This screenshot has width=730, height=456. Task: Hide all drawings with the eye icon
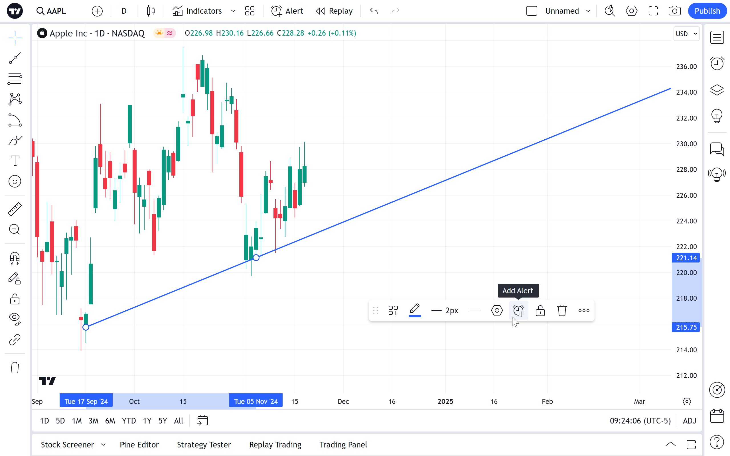(x=15, y=318)
